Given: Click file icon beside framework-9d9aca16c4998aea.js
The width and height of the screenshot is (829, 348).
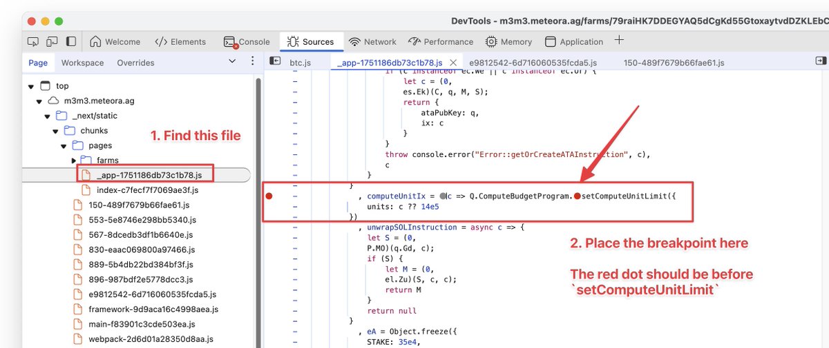Looking at the screenshot, I should click(78, 309).
